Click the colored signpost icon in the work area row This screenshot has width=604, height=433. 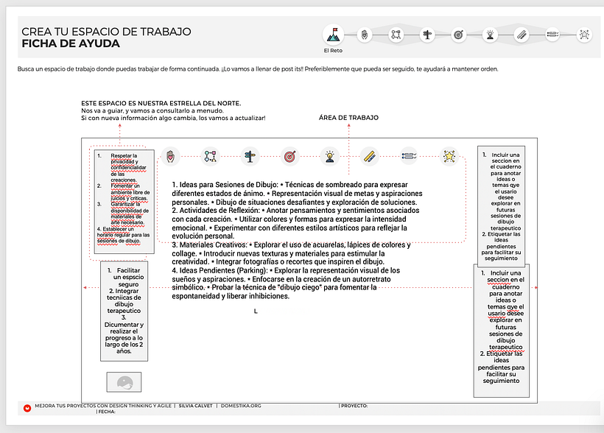(250, 156)
